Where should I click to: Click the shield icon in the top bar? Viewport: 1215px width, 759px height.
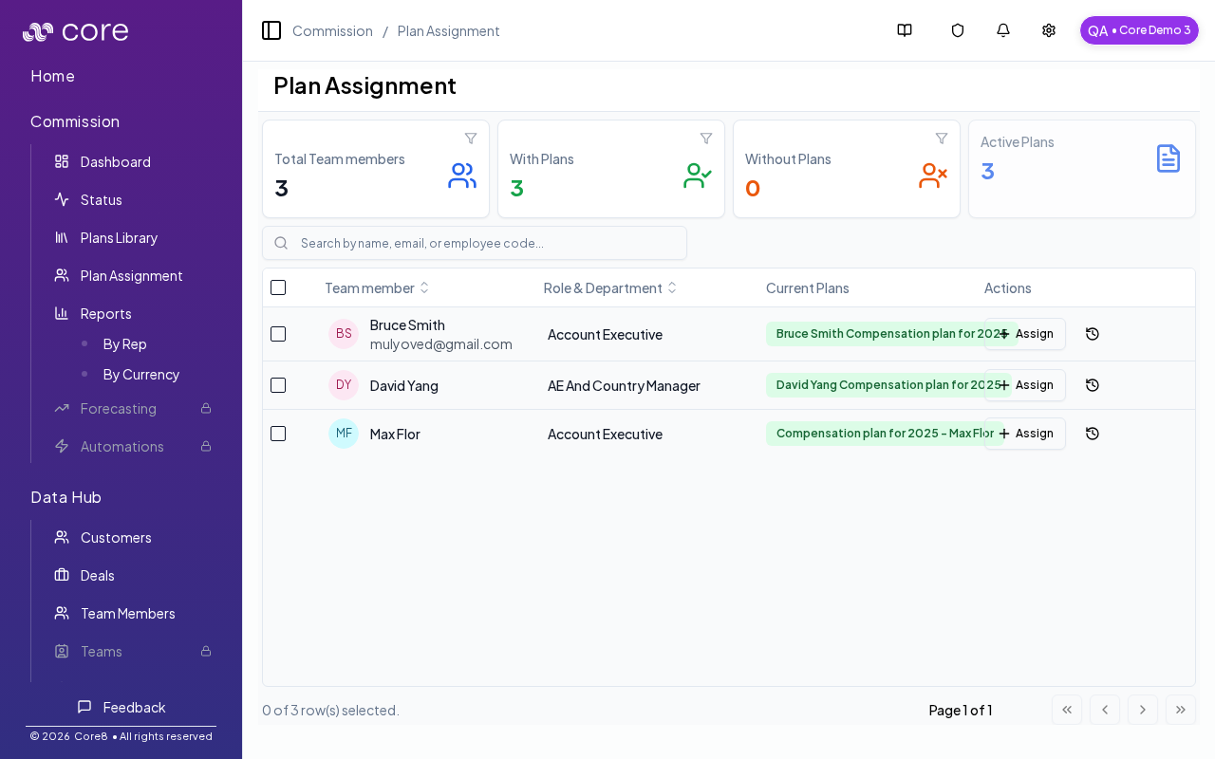957,30
